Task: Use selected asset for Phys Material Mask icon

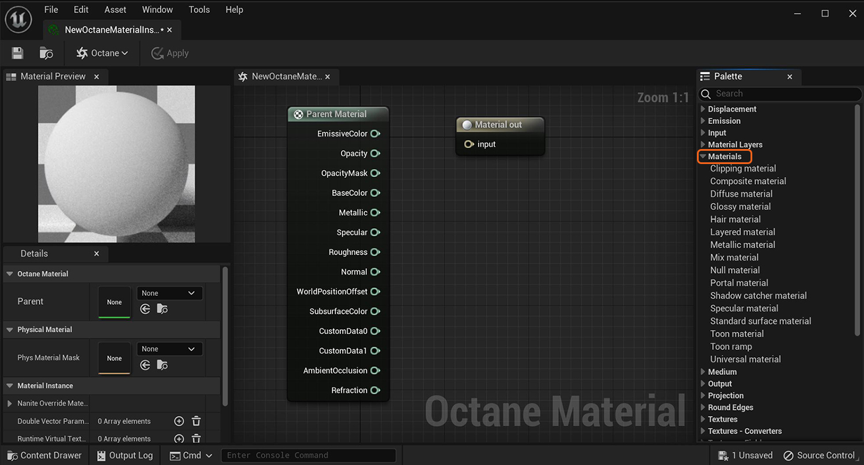Action: (x=145, y=365)
